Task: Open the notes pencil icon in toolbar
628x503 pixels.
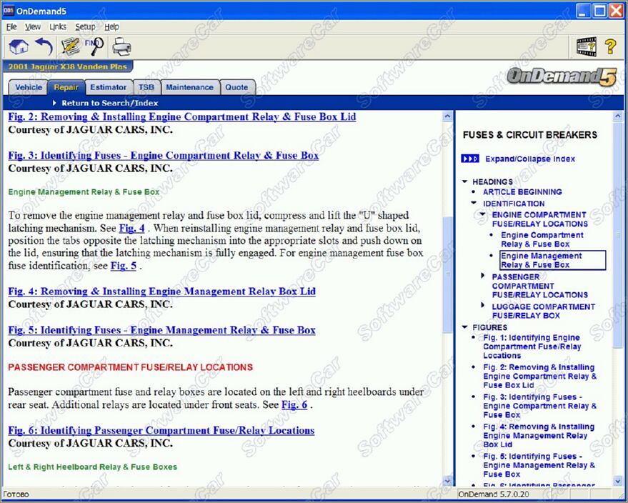Action: (70, 47)
